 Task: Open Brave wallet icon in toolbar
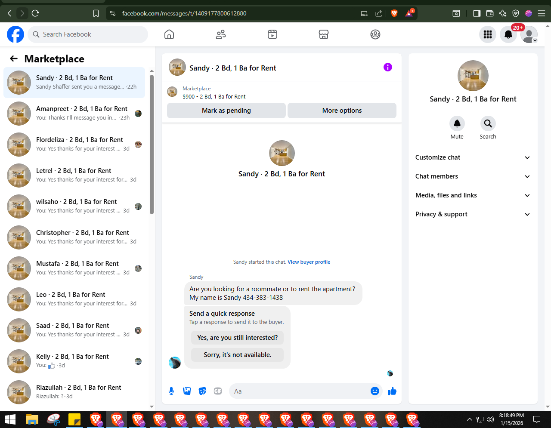coord(490,13)
